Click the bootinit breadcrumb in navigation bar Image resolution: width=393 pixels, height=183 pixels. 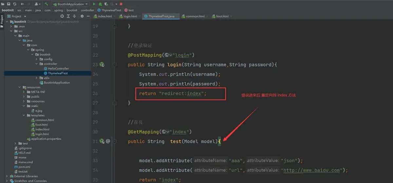(72, 10)
